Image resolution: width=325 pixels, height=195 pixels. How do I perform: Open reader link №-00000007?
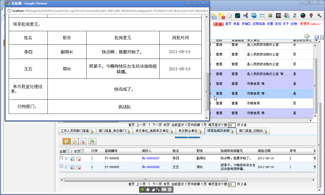point(151,159)
